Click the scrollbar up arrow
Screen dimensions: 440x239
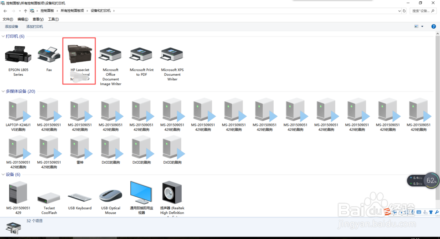[437, 33]
